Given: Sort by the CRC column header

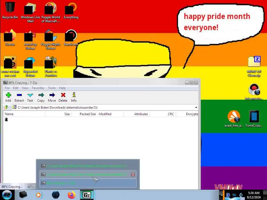Looking at the screenshot, I should [163, 114].
